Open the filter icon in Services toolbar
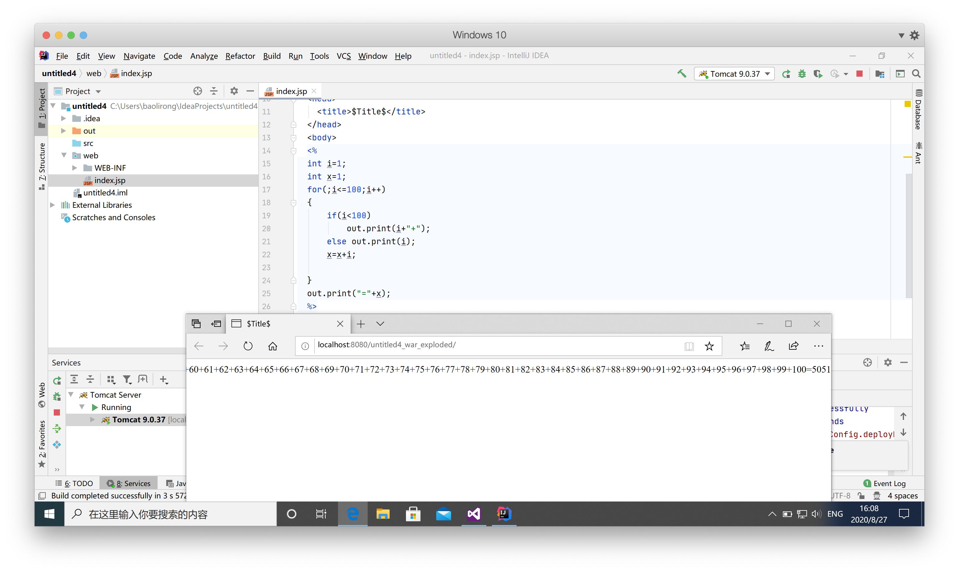 127,380
